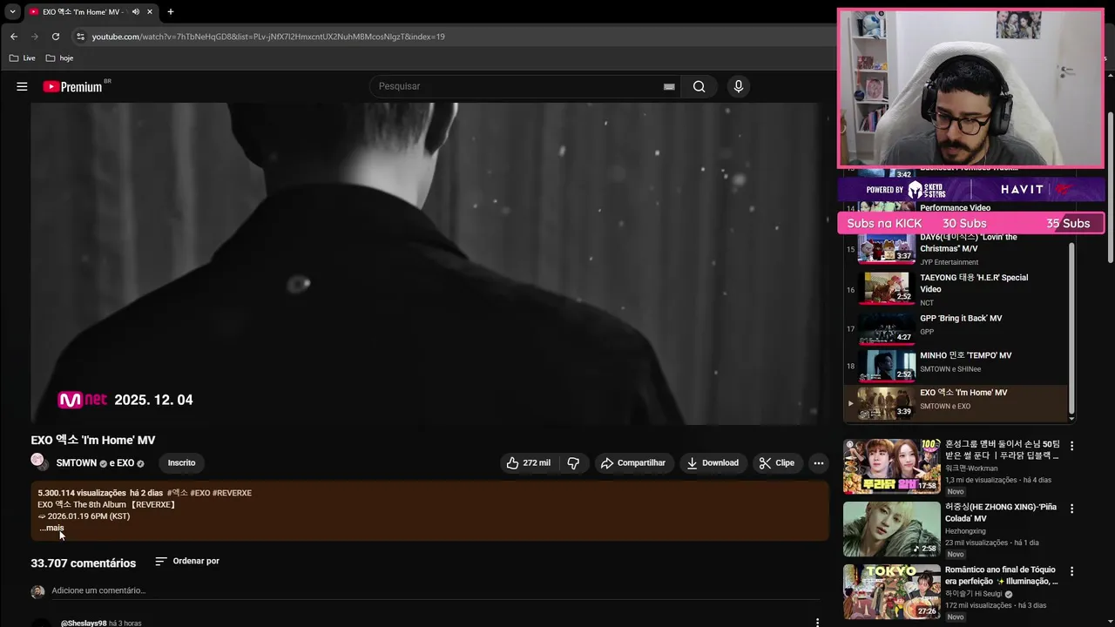
Task: Open the EXO channel link
Action: pyautogui.click(x=125, y=463)
